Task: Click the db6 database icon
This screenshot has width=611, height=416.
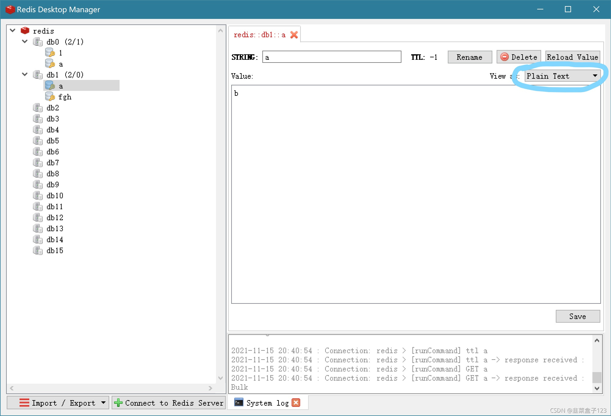Action: tap(38, 152)
